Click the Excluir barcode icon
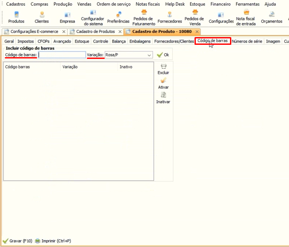Viewport: 289px width, 247px height. pyautogui.click(x=163, y=66)
